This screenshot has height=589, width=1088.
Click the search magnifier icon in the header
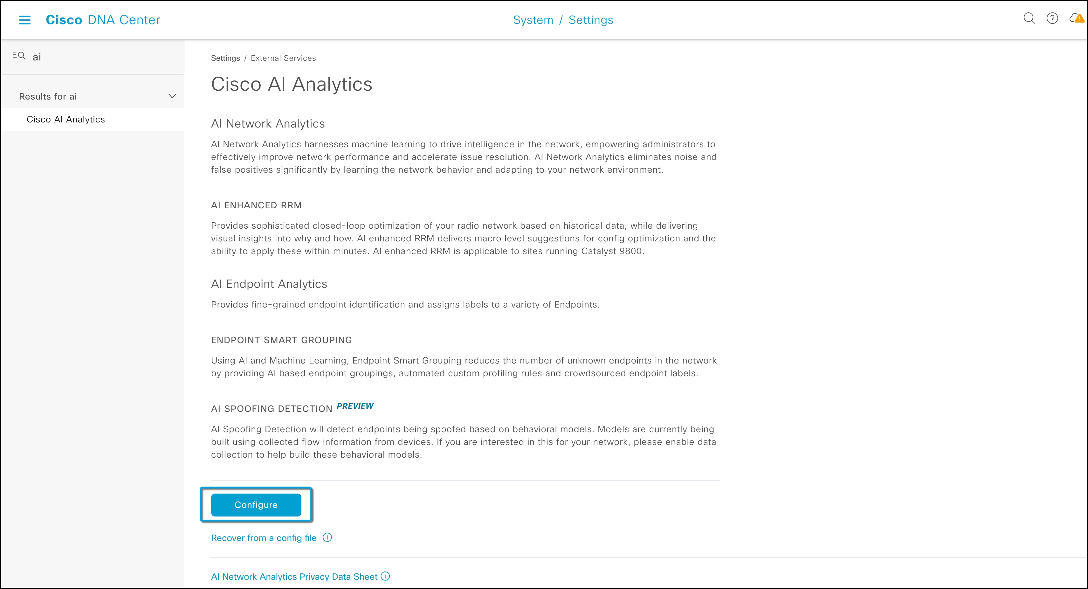(1029, 18)
